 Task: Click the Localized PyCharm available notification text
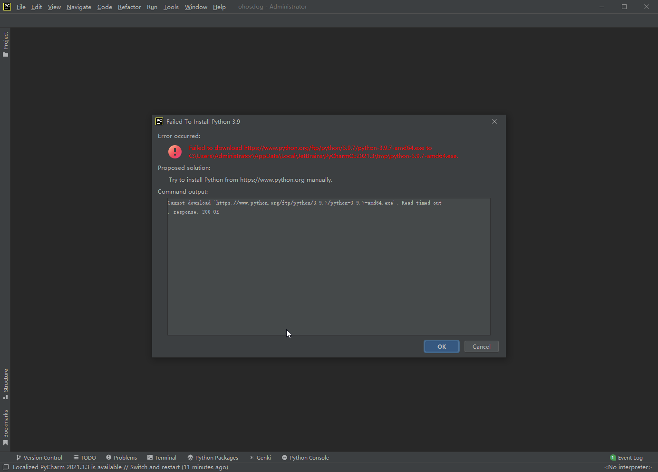pos(120,467)
